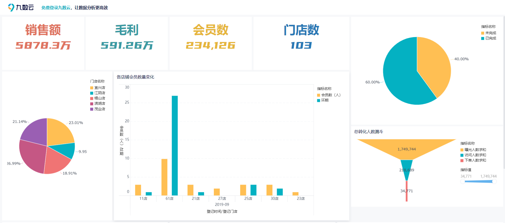Viewport: 505px width, 223px height.
Task: Click the 销售额 5878.3万 card
Action: click(x=43, y=43)
